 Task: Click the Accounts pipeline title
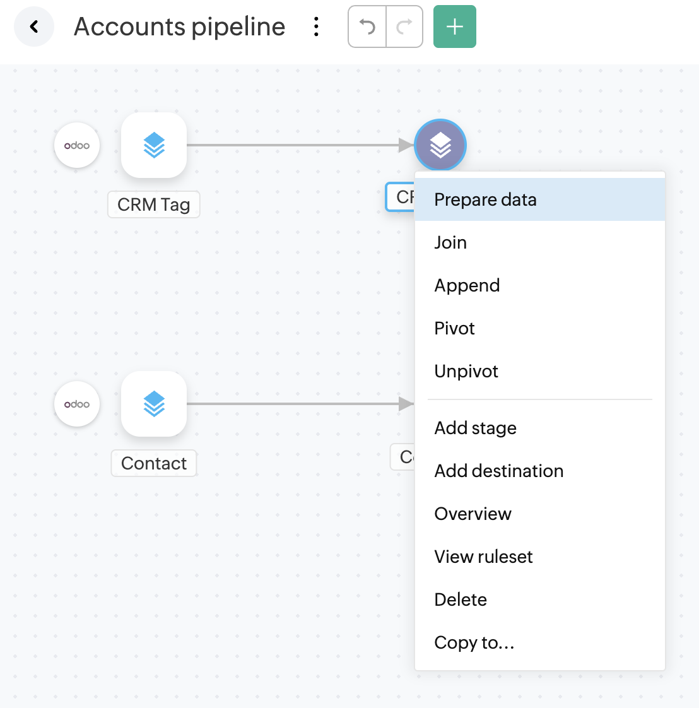180,27
